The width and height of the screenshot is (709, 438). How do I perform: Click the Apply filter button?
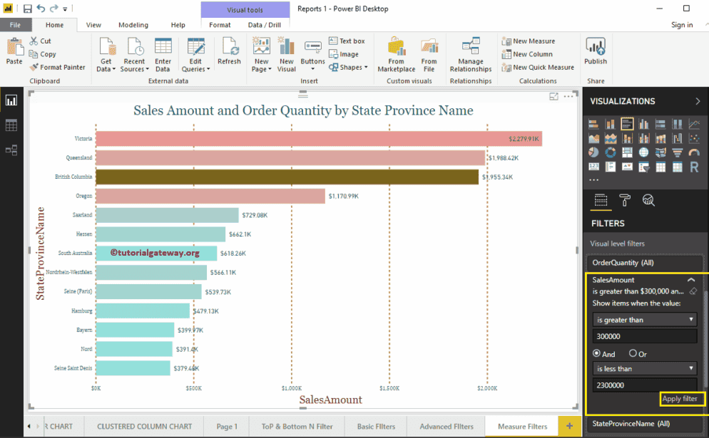point(681,400)
